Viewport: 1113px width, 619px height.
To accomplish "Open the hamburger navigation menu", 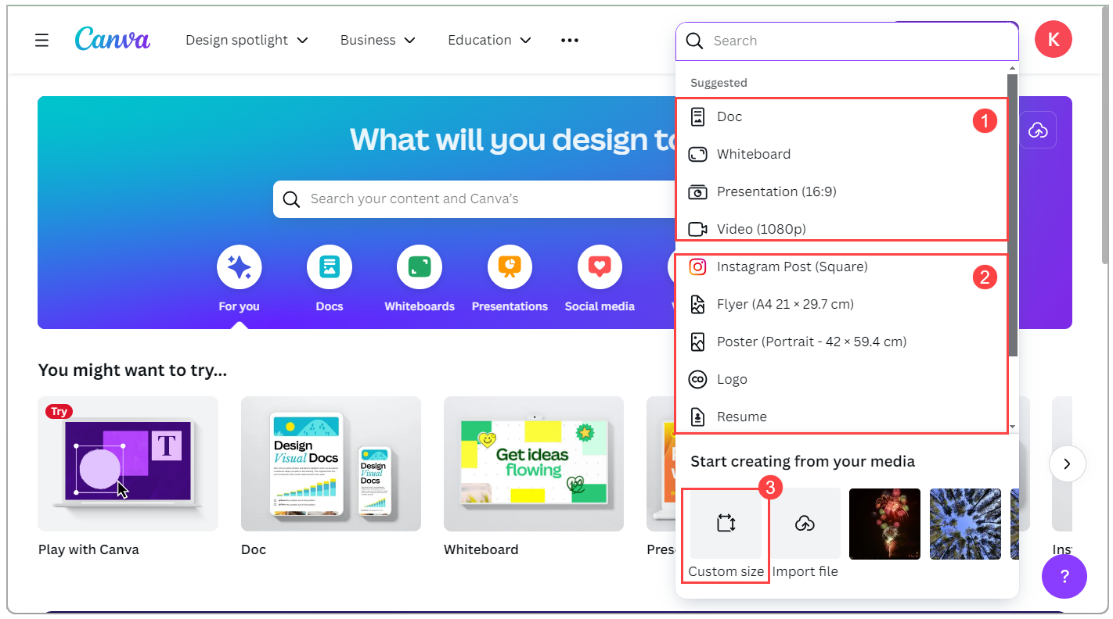I will [41, 40].
